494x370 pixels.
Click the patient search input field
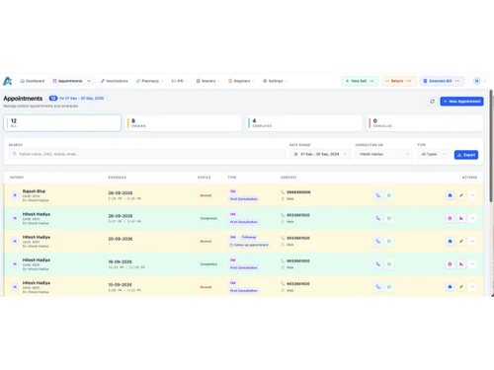(147, 154)
